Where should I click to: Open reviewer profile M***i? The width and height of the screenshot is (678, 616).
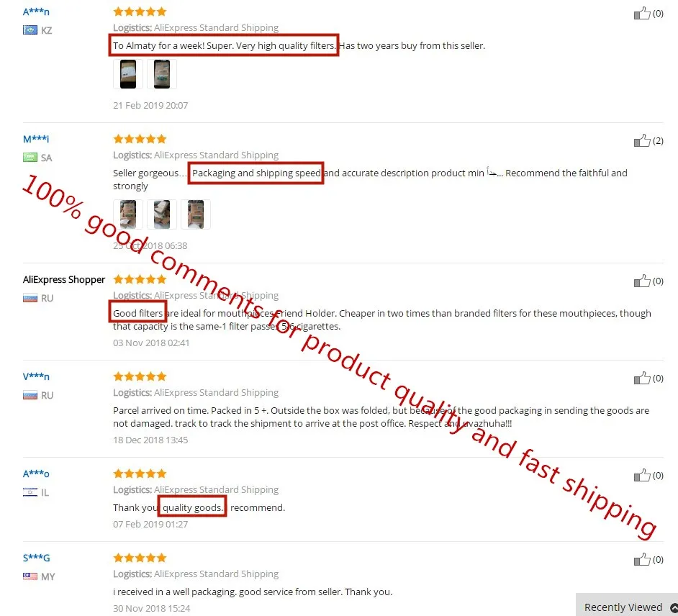[36, 139]
